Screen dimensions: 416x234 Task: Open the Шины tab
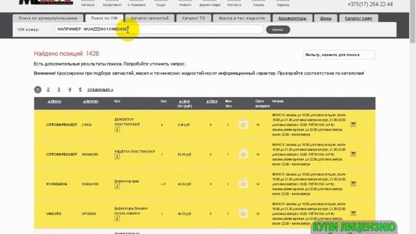pyautogui.click(x=326, y=18)
